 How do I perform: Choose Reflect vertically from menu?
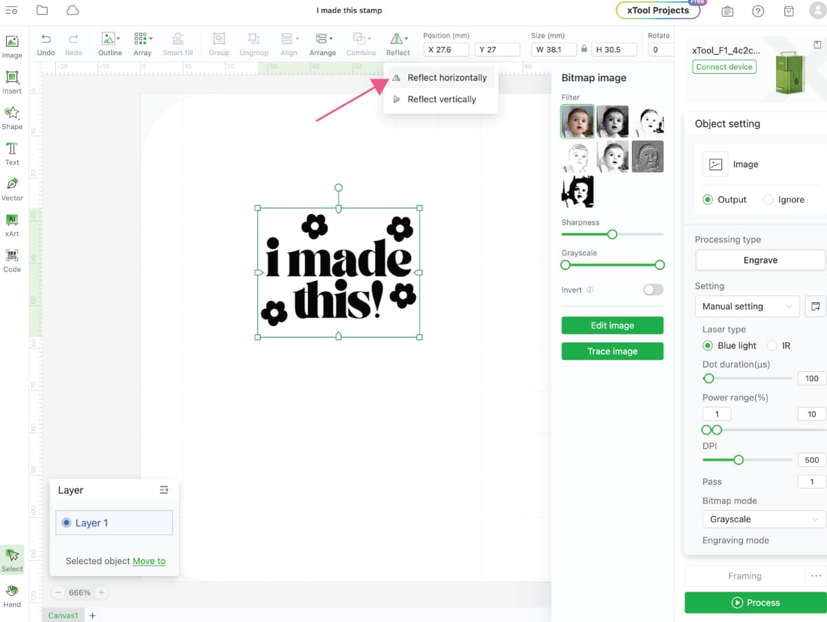pos(441,99)
